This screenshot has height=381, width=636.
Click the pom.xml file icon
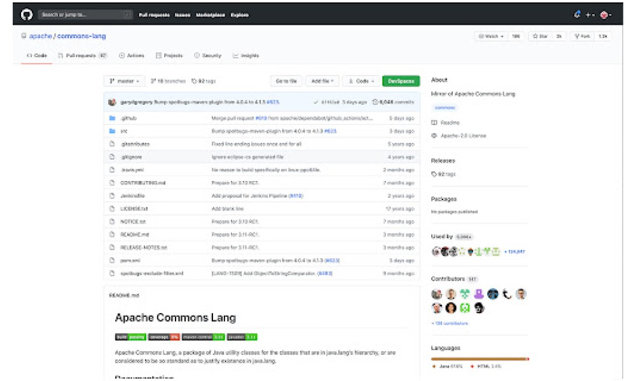(x=113, y=260)
